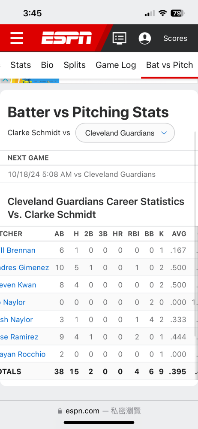This screenshot has height=429, width=198.
Task: Tap the espn.com address bar
Action: (99, 411)
